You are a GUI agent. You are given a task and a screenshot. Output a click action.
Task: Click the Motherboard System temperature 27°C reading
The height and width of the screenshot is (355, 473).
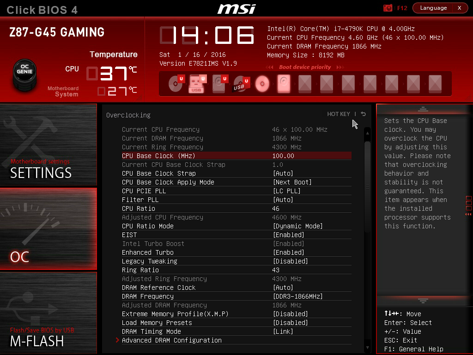tap(117, 91)
